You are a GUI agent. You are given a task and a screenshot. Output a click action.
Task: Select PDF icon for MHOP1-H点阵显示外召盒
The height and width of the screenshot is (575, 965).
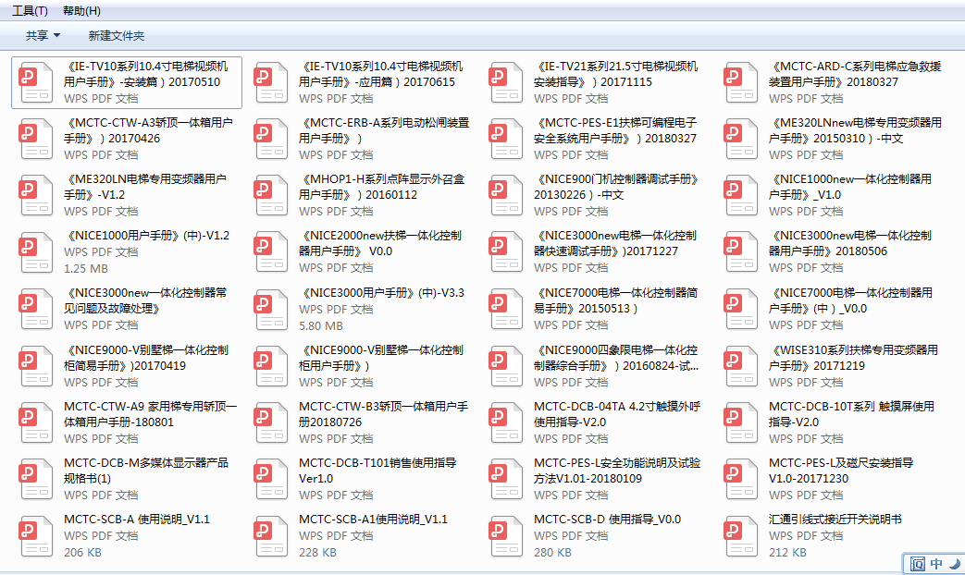point(271,196)
